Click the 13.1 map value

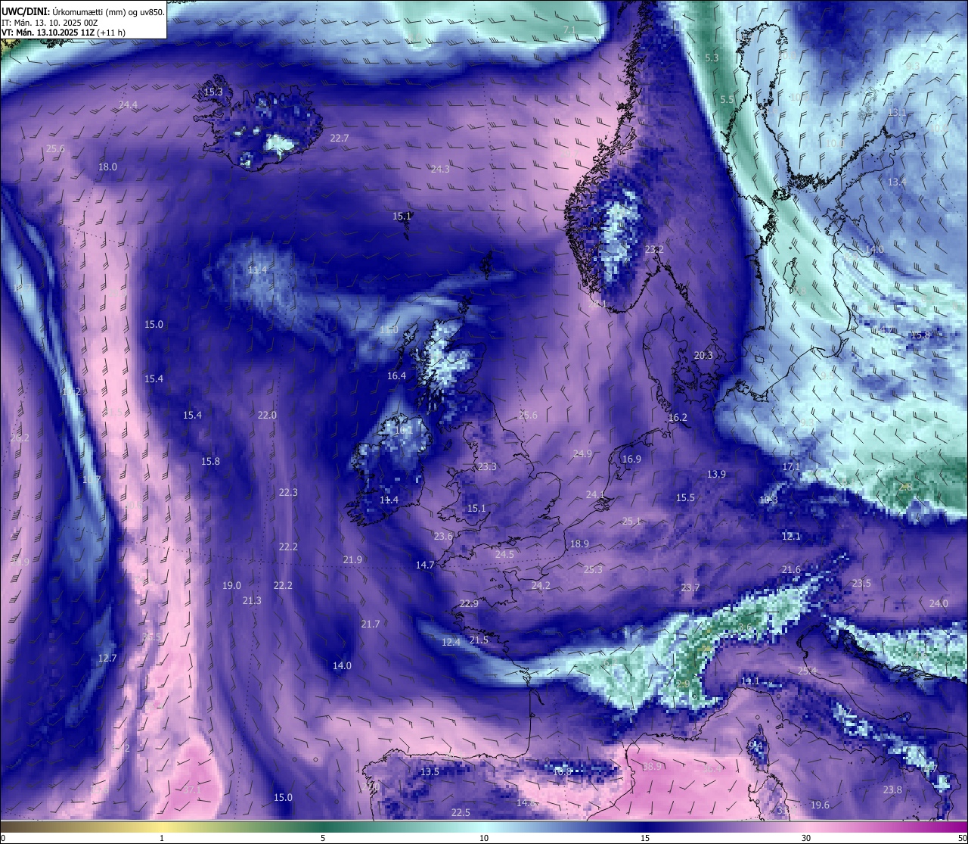897,112
